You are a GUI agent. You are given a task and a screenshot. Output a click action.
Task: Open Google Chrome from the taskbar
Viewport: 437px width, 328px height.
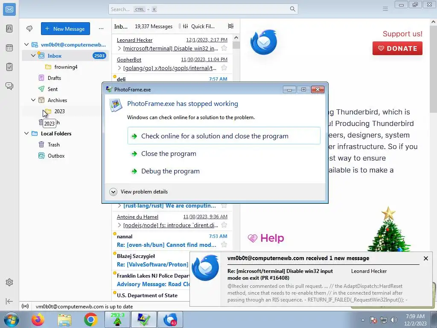pos(90,319)
